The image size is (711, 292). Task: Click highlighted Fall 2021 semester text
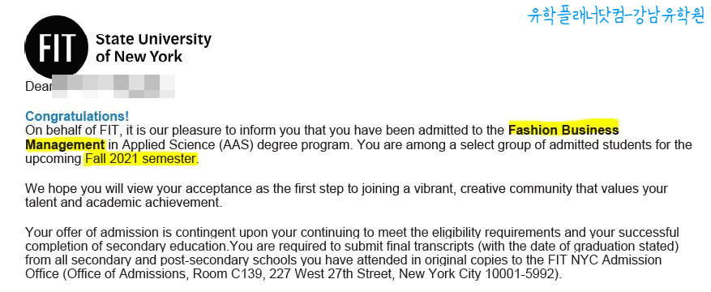pyautogui.click(x=141, y=160)
